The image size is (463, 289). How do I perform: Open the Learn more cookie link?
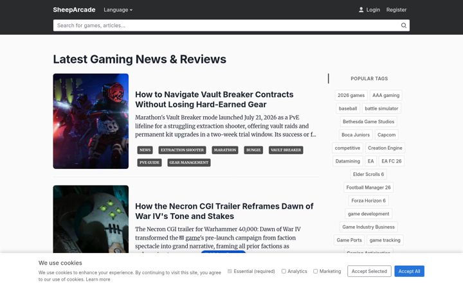click(98, 279)
